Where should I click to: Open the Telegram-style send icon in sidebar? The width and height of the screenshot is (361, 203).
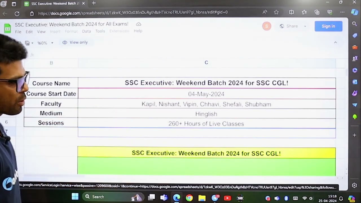(355, 105)
